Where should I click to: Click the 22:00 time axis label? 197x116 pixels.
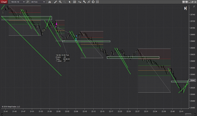(58, 111)
